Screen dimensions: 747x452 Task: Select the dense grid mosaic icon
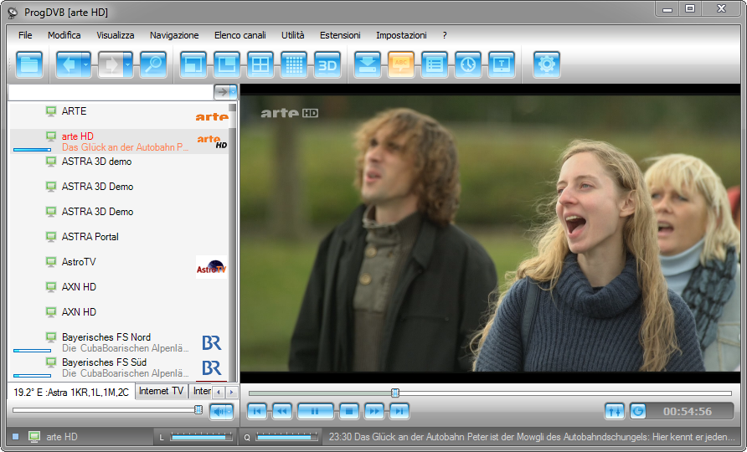click(294, 64)
